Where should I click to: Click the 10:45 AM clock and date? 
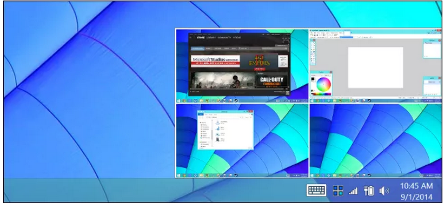pos(416,191)
